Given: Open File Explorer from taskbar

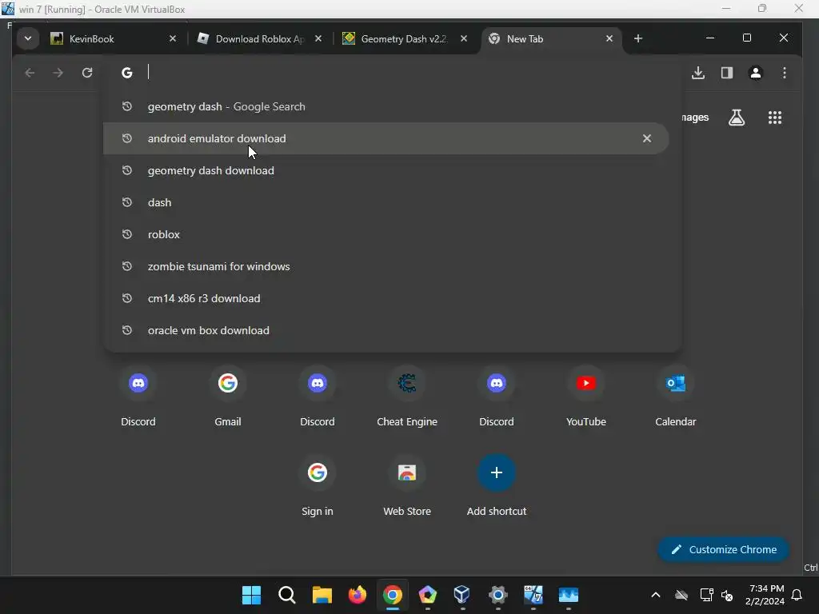Looking at the screenshot, I should click(322, 595).
